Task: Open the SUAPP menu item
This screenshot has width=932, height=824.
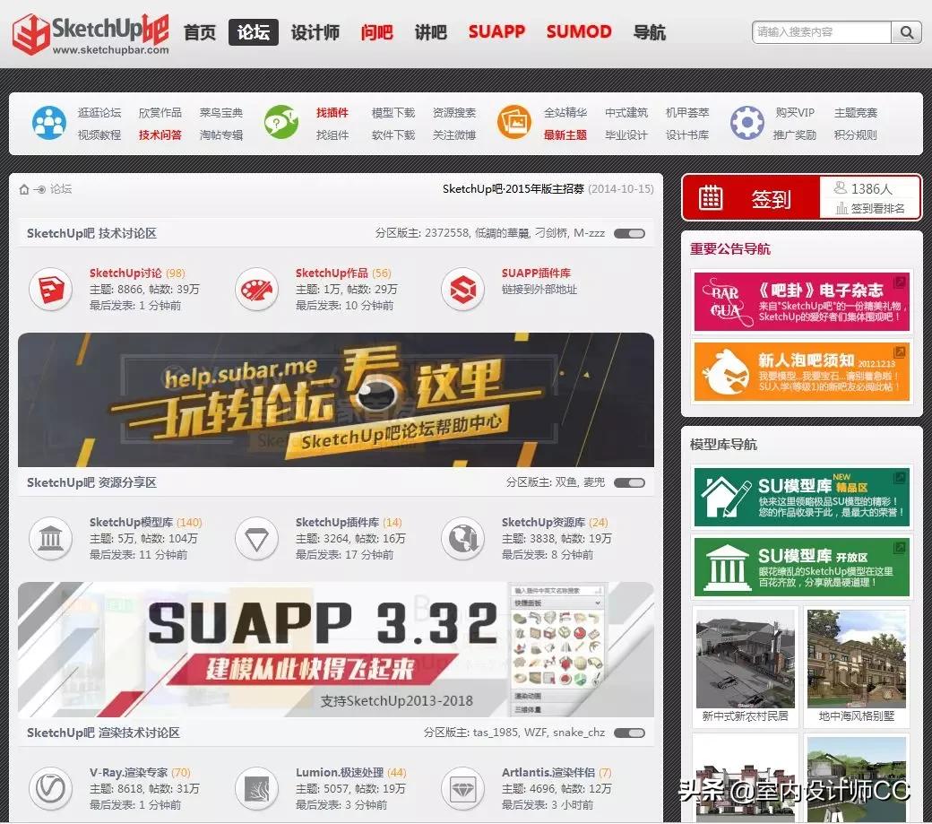Action: (x=496, y=32)
